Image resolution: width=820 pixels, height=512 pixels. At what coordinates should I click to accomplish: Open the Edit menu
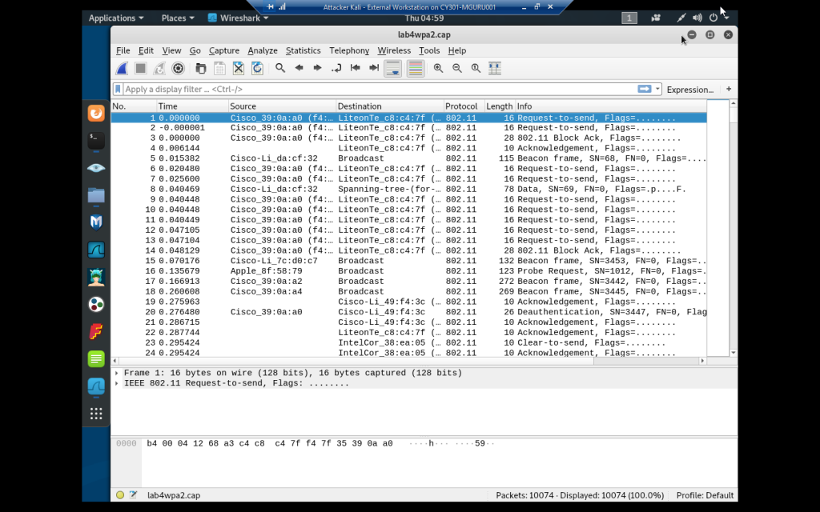(146, 50)
